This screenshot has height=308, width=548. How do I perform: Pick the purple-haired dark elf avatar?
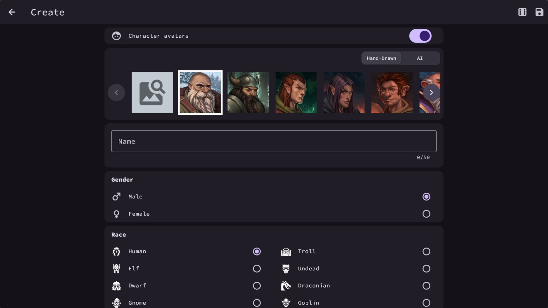coord(344,92)
